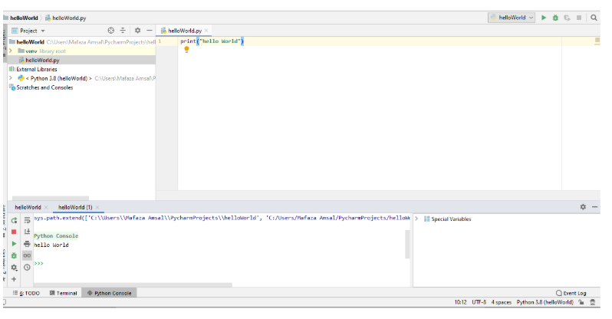This screenshot has width=612, height=319.
Task: Click the console print icon
Action: point(27,244)
